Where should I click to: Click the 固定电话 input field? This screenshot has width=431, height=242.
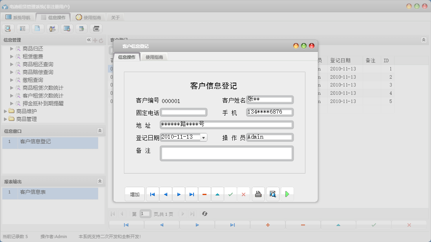(183, 112)
